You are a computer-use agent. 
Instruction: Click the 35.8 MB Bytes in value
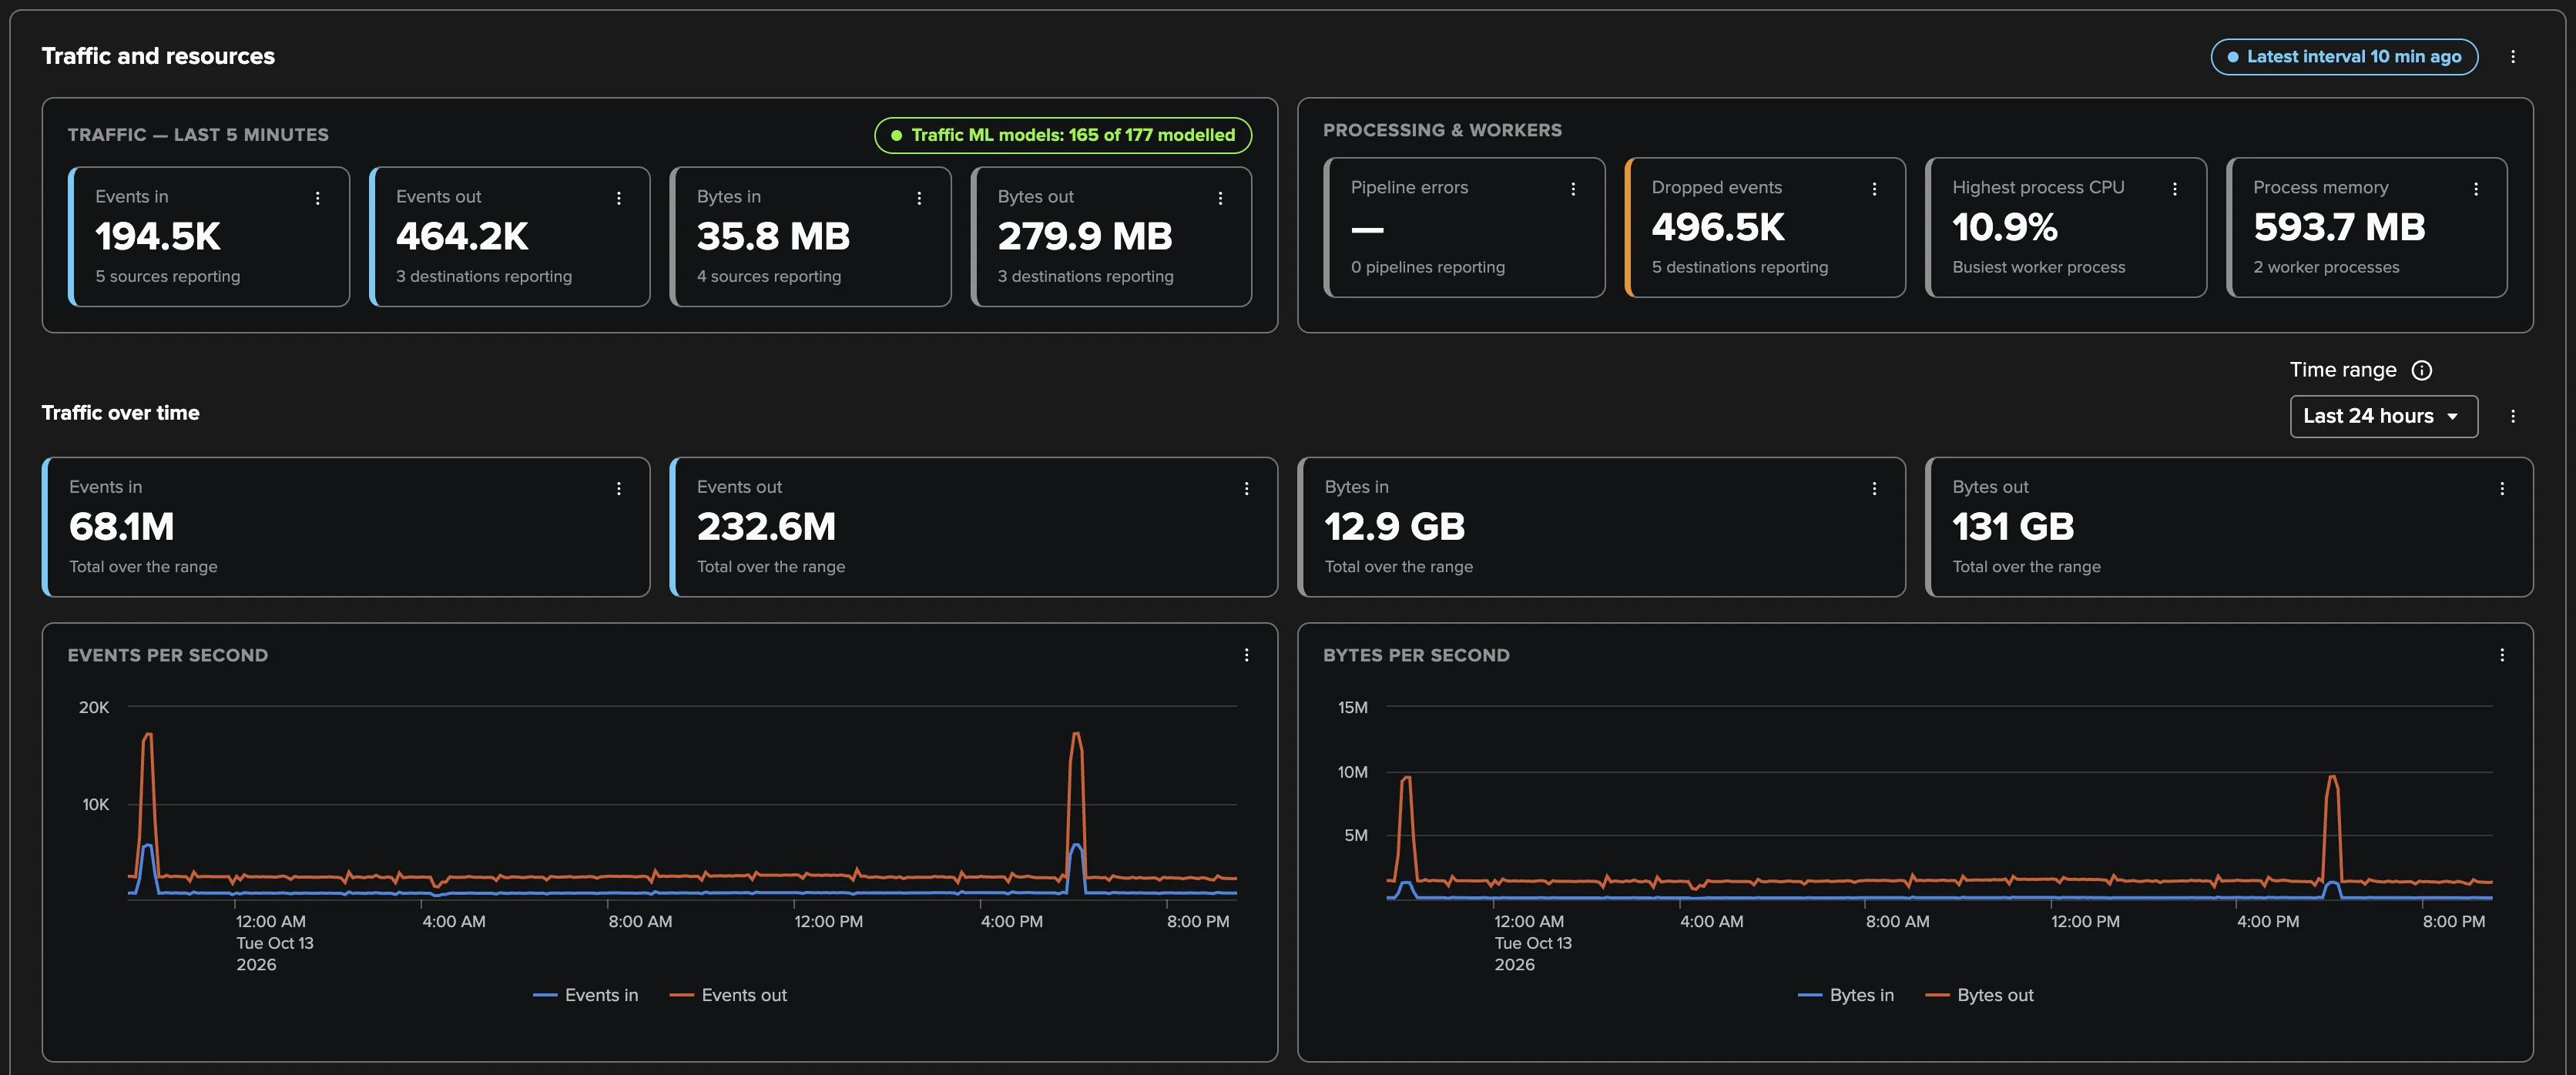pos(773,237)
